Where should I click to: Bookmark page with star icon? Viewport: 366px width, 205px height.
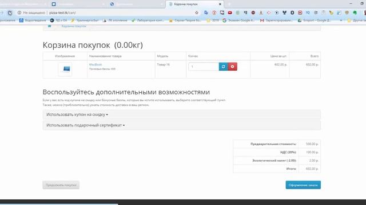point(197,13)
